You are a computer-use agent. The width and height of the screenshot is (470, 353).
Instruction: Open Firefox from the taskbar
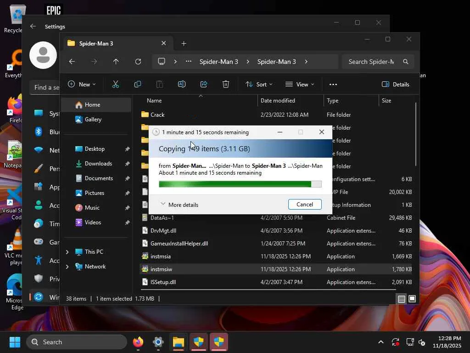(138, 342)
